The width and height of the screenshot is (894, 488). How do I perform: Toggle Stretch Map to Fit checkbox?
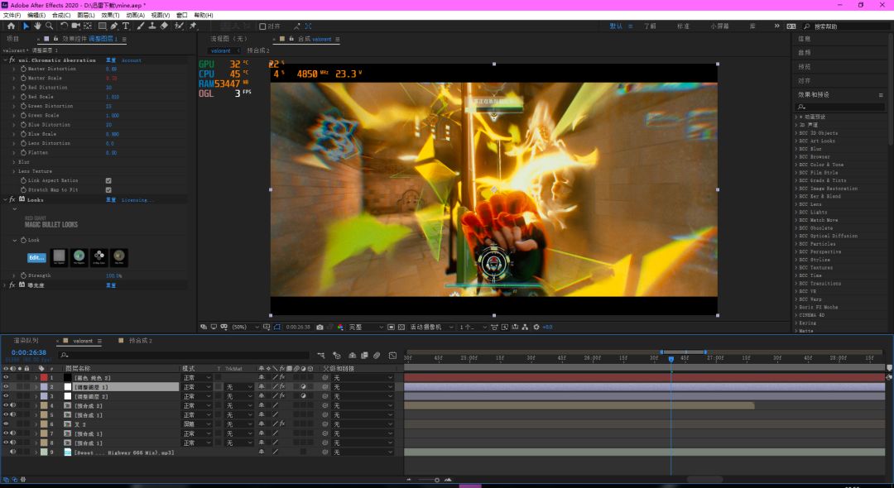(x=108, y=189)
